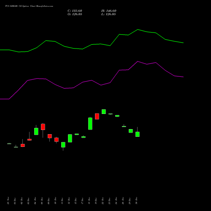Select the 08 Dec date label
The image size is (211, 211).
click(x=42, y=200)
